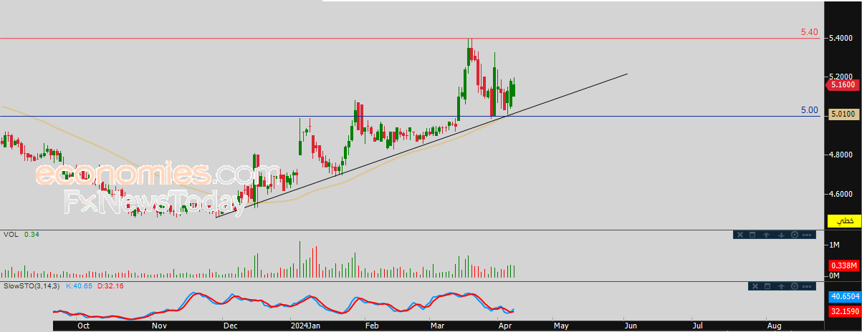Screen dimensions: 862x332
Task: Click the Jul label on time axis
Action: 697,326
